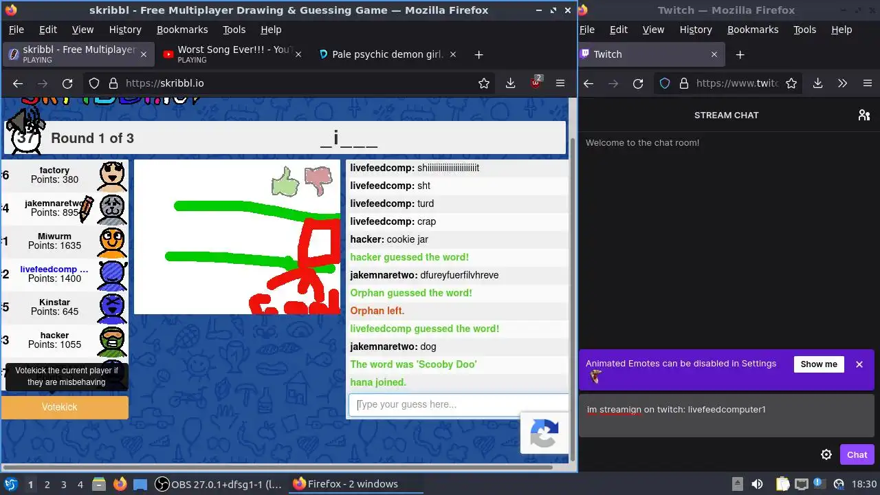Click the Twitch window shield icon
This screenshot has height=495, width=880.
[x=665, y=83]
